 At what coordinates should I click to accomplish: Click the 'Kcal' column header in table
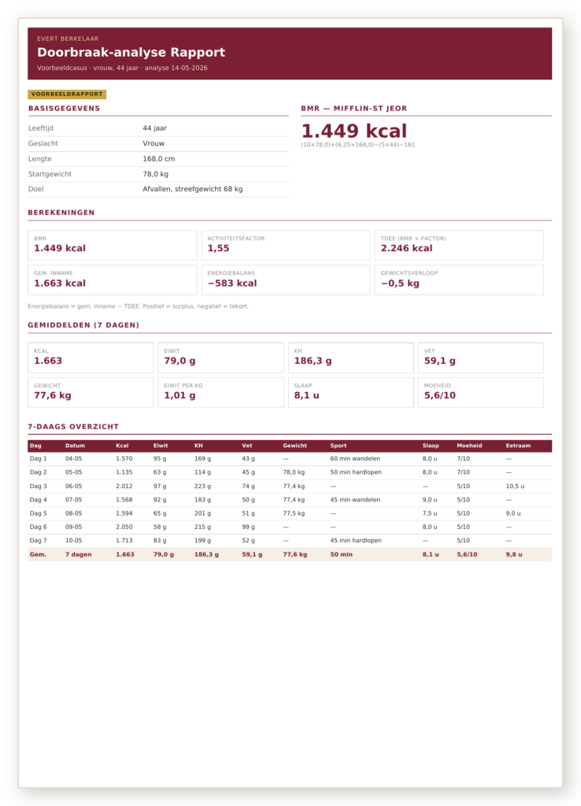point(122,446)
